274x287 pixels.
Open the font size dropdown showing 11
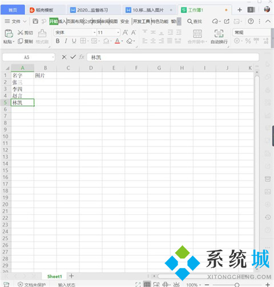(x=118, y=32)
